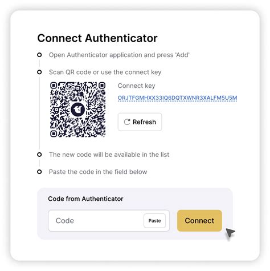Click the top-right QR finder square
Image resolution: width=270 pixels, height=271 pixels.
tap(102, 86)
